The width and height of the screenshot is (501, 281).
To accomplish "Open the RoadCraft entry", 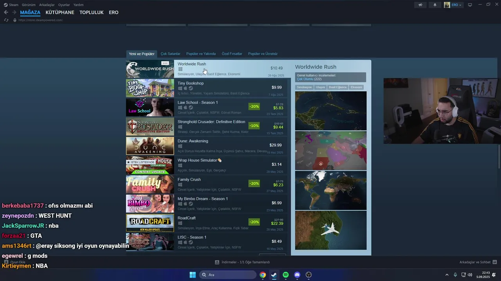I will 207,223.
